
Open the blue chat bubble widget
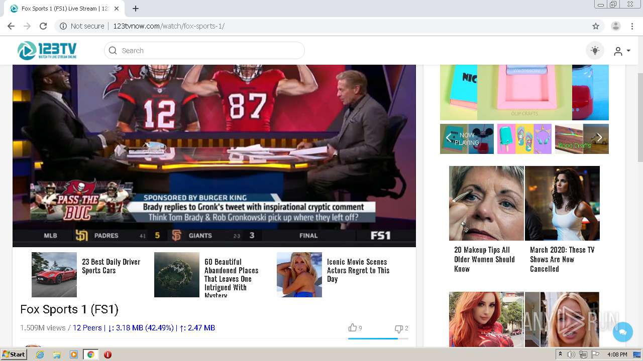(x=623, y=332)
